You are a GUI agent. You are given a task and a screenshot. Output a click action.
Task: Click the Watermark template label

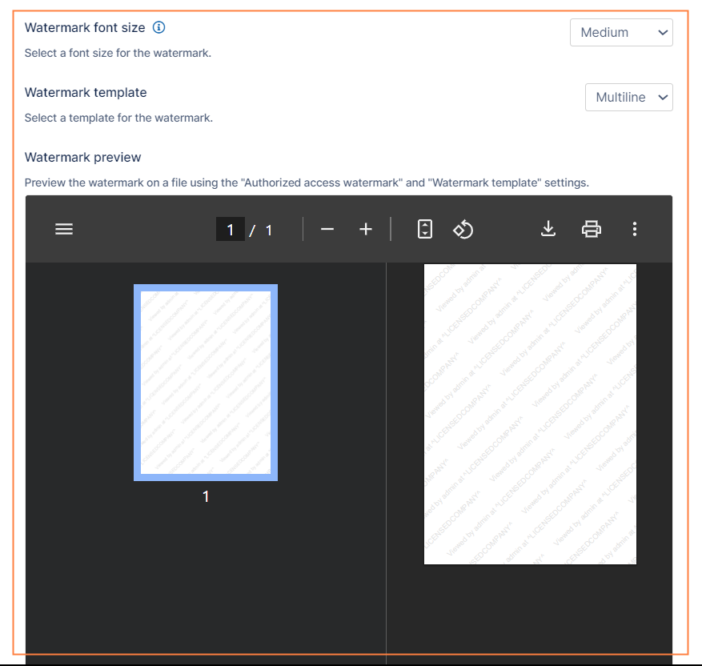coord(86,92)
